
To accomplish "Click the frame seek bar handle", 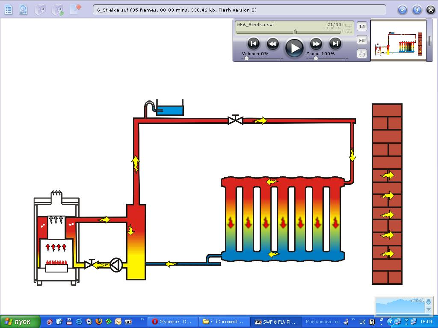I will (295, 32).
